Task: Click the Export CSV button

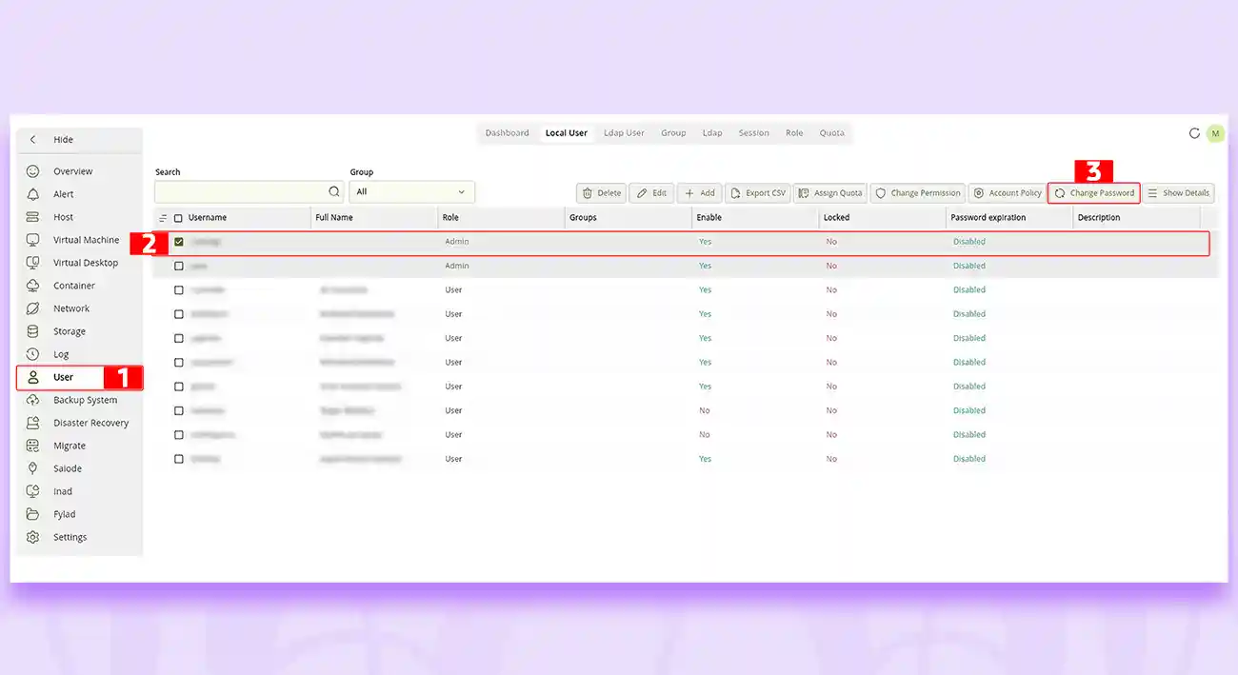Action: (758, 193)
